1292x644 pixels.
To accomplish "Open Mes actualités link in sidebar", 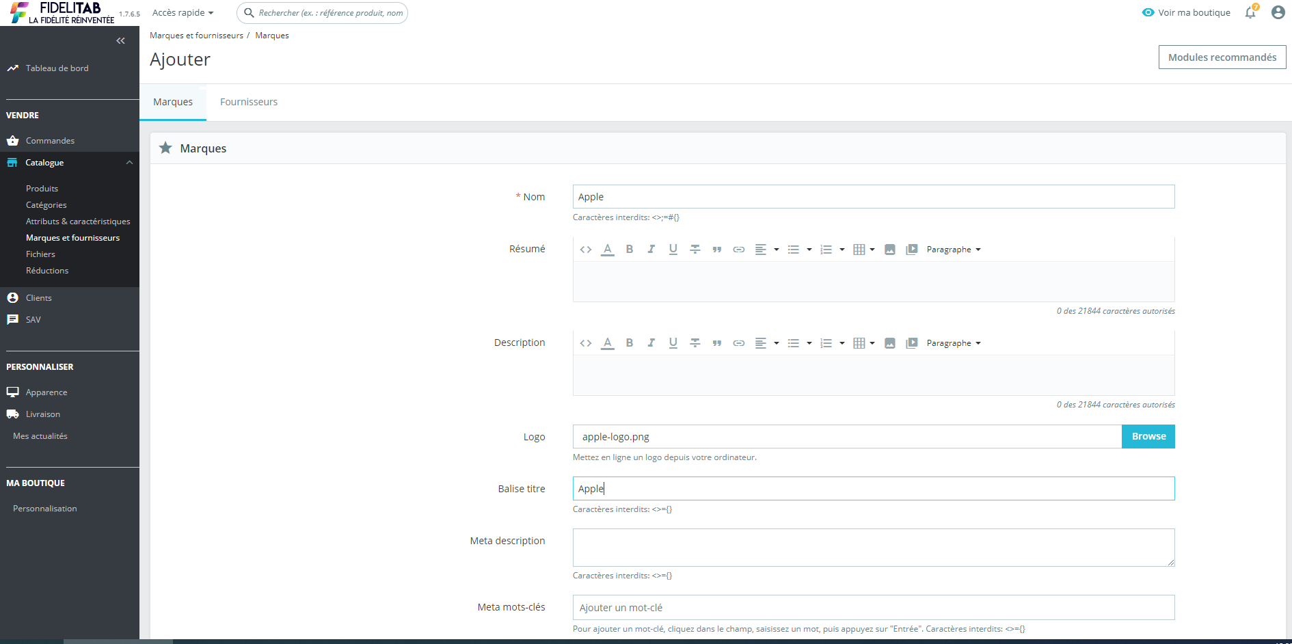I will click(40, 436).
